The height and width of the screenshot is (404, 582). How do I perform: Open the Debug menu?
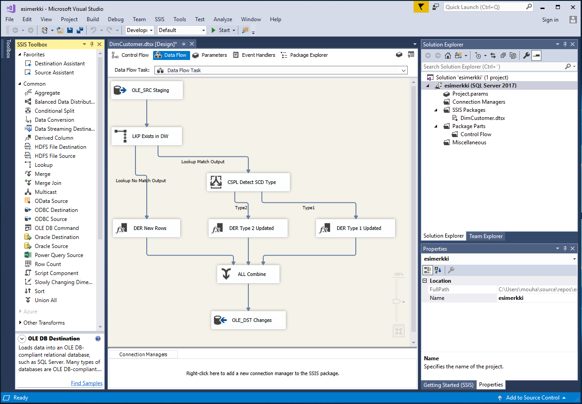point(116,19)
